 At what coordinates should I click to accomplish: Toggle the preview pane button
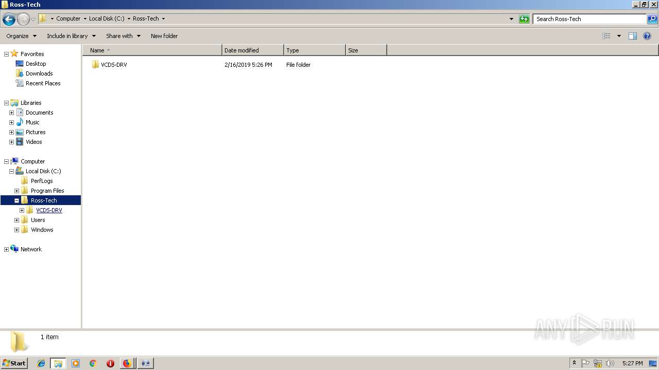pyautogui.click(x=633, y=36)
